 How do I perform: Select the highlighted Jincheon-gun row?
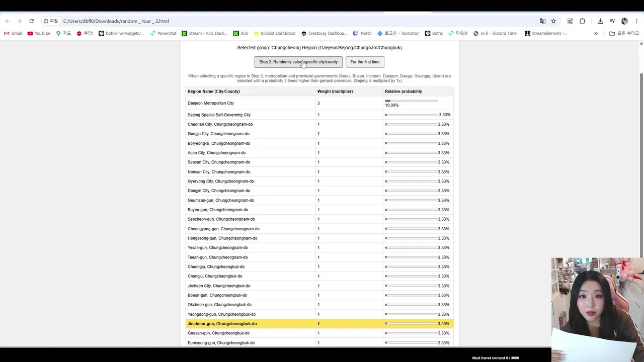[x=319, y=324]
